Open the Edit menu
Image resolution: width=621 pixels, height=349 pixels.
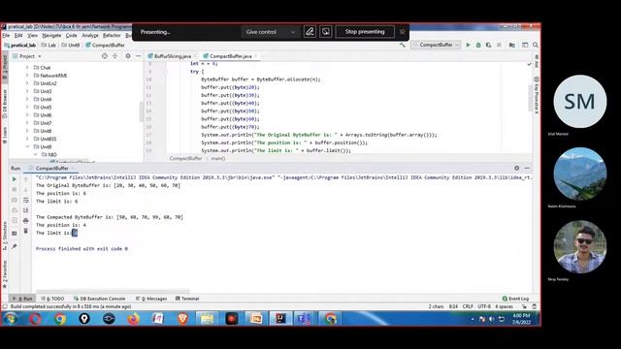point(18,36)
